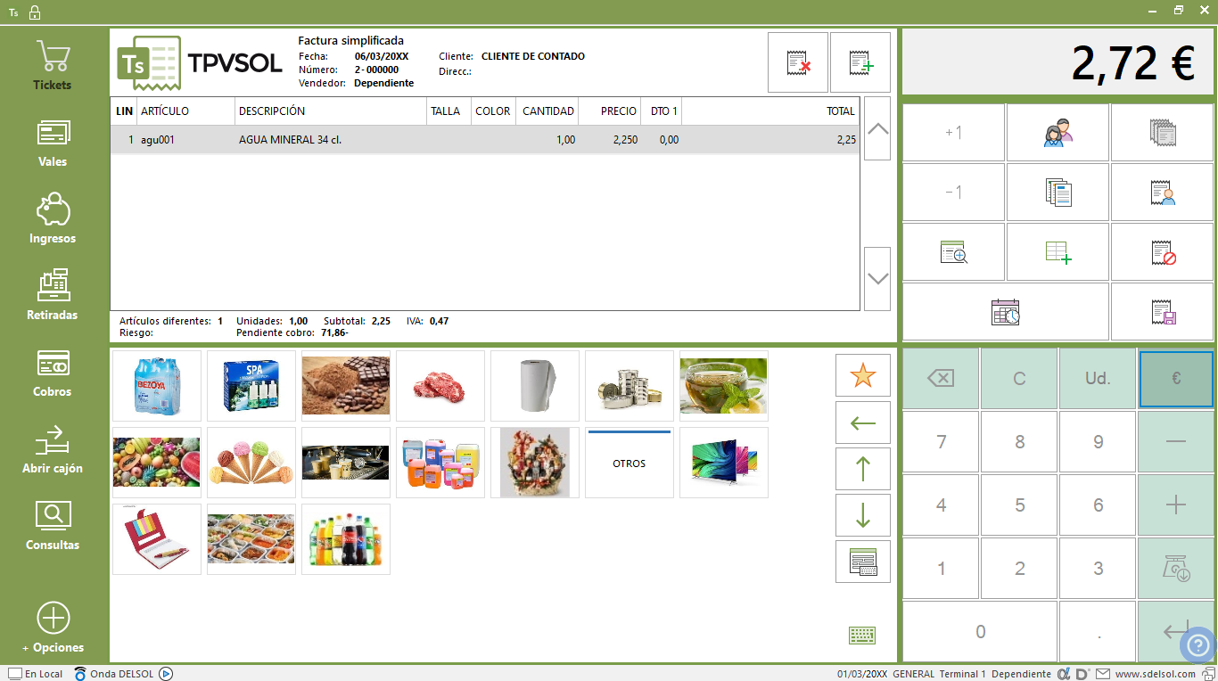Click the stacked tickets icon

pyautogui.click(x=1162, y=133)
